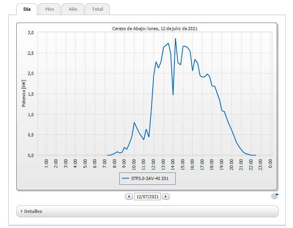Switch to the Día tab

27,9
